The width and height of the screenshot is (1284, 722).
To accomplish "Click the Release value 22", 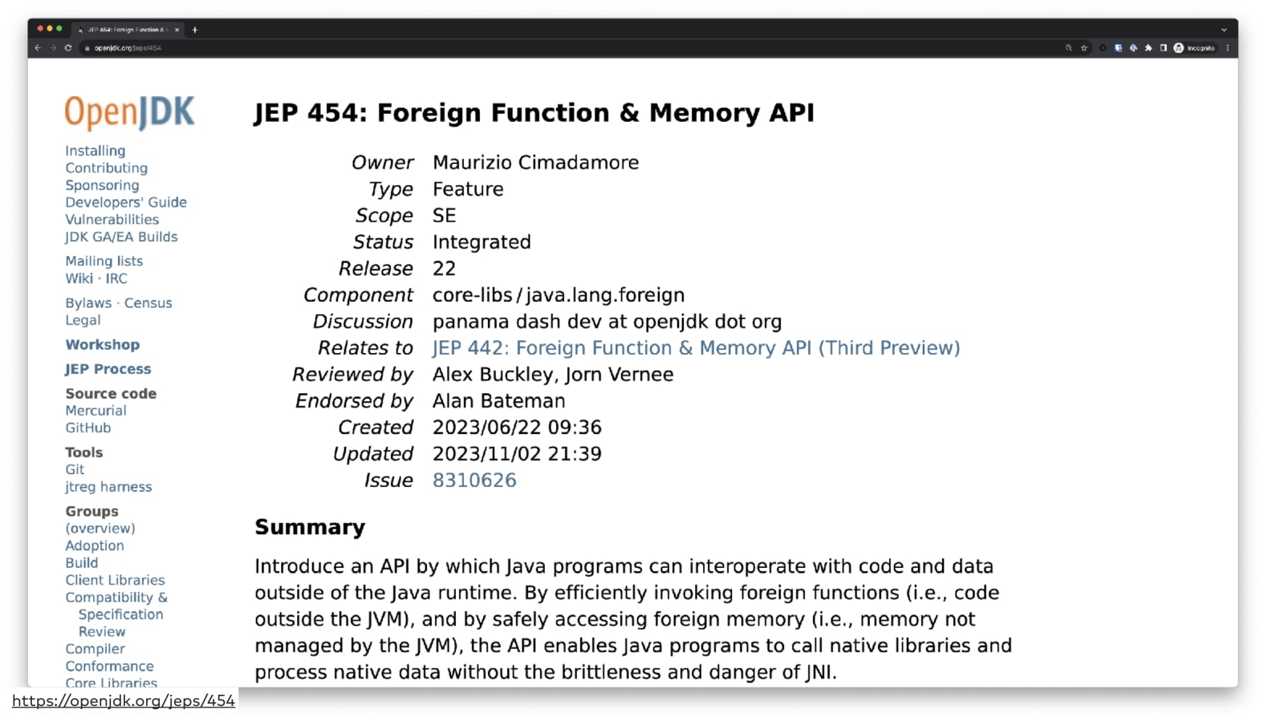I will coord(444,269).
